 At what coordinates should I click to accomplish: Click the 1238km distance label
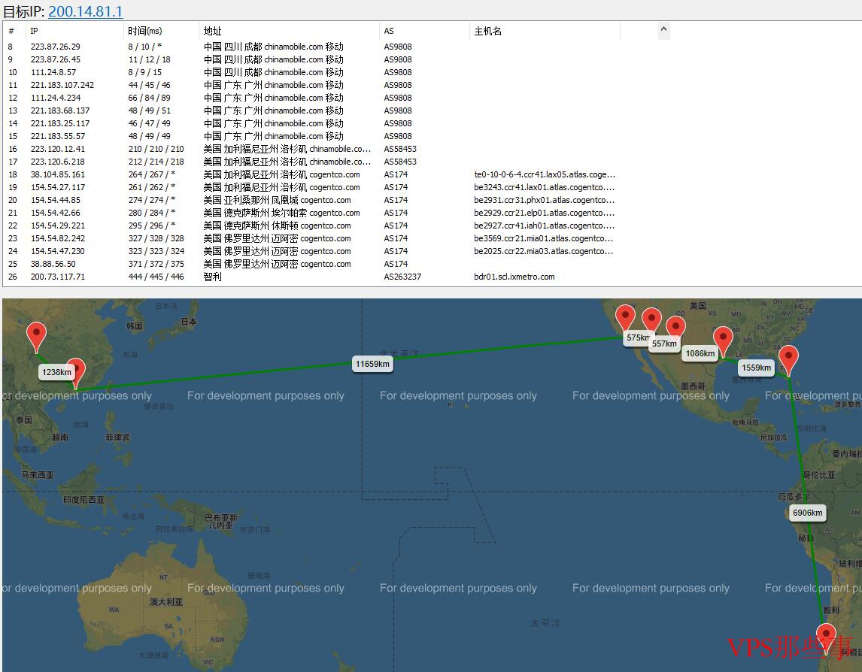(x=56, y=372)
